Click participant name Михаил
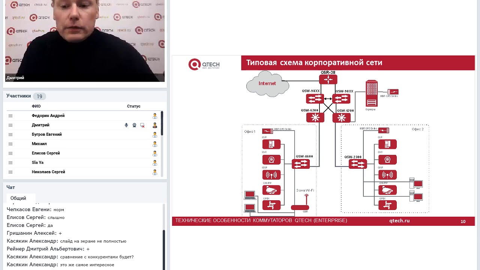480x270 pixels. [39, 144]
